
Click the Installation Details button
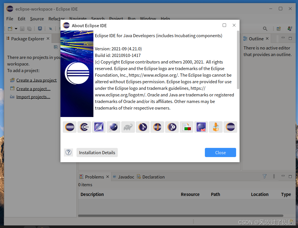(x=97, y=152)
